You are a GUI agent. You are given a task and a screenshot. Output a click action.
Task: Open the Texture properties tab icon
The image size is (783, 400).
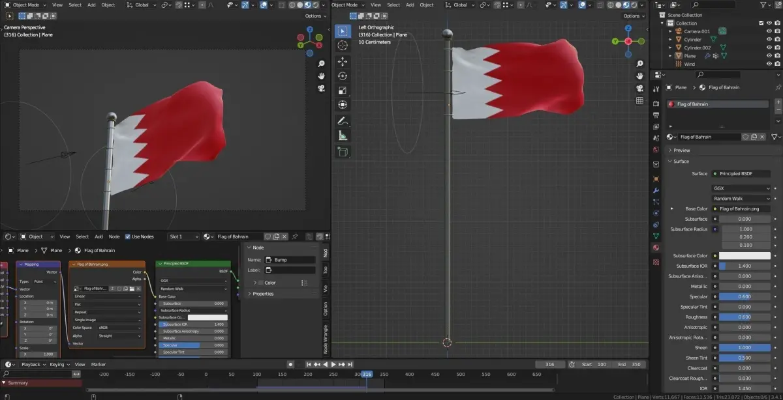pos(656,262)
